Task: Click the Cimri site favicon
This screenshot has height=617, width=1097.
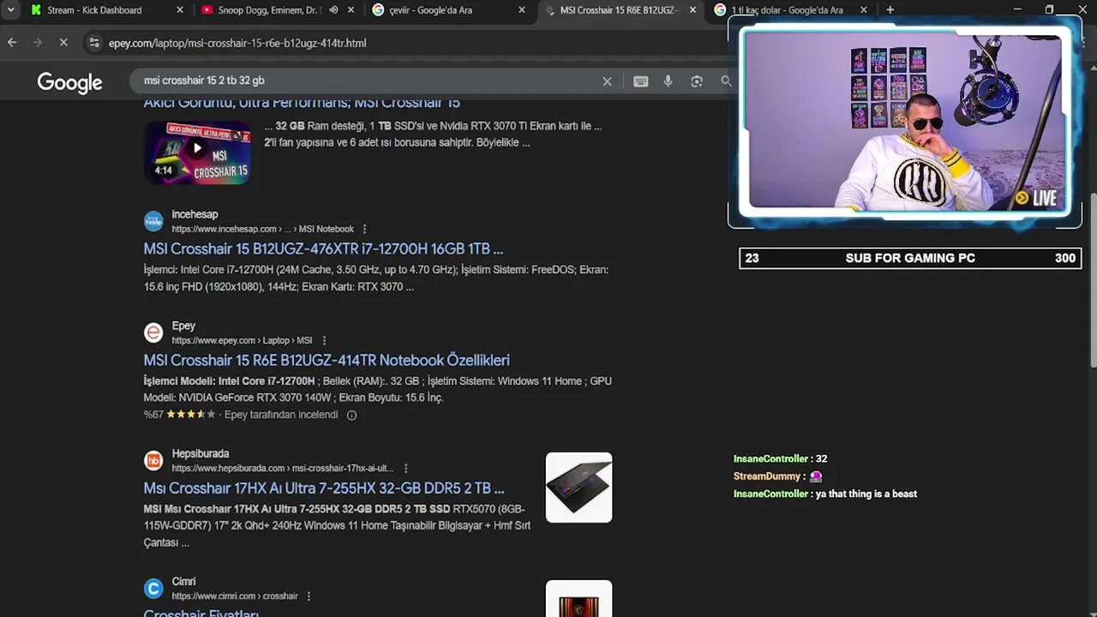Action: pos(153,589)
